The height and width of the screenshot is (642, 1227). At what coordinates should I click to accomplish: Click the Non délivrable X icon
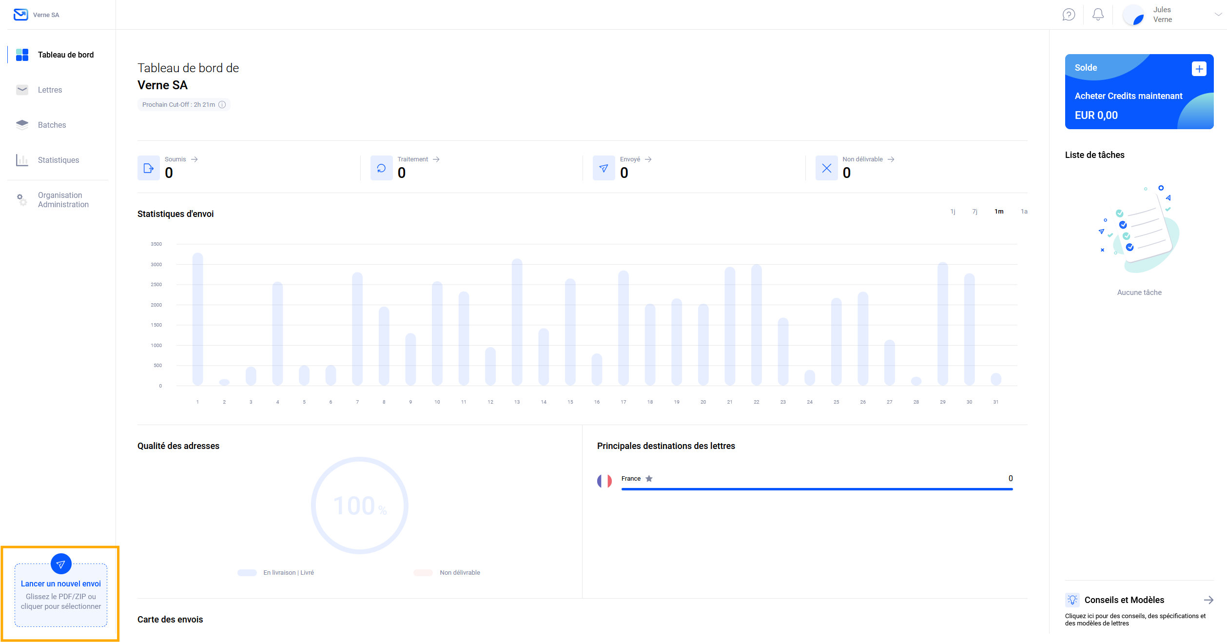826,168
